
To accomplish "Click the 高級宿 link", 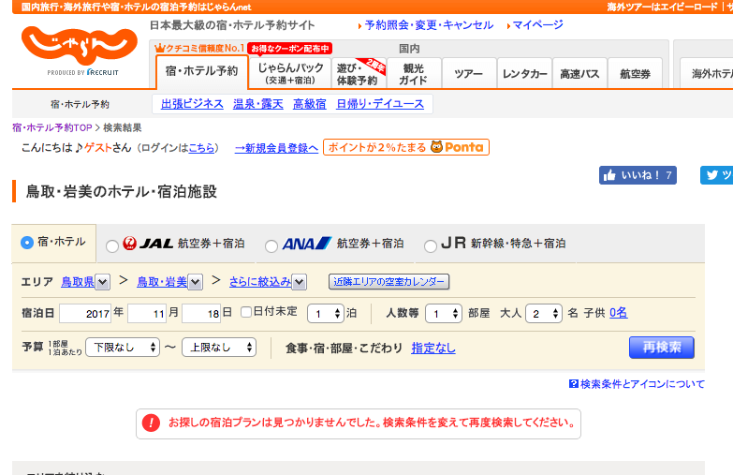I will click(x=310, y=104).
